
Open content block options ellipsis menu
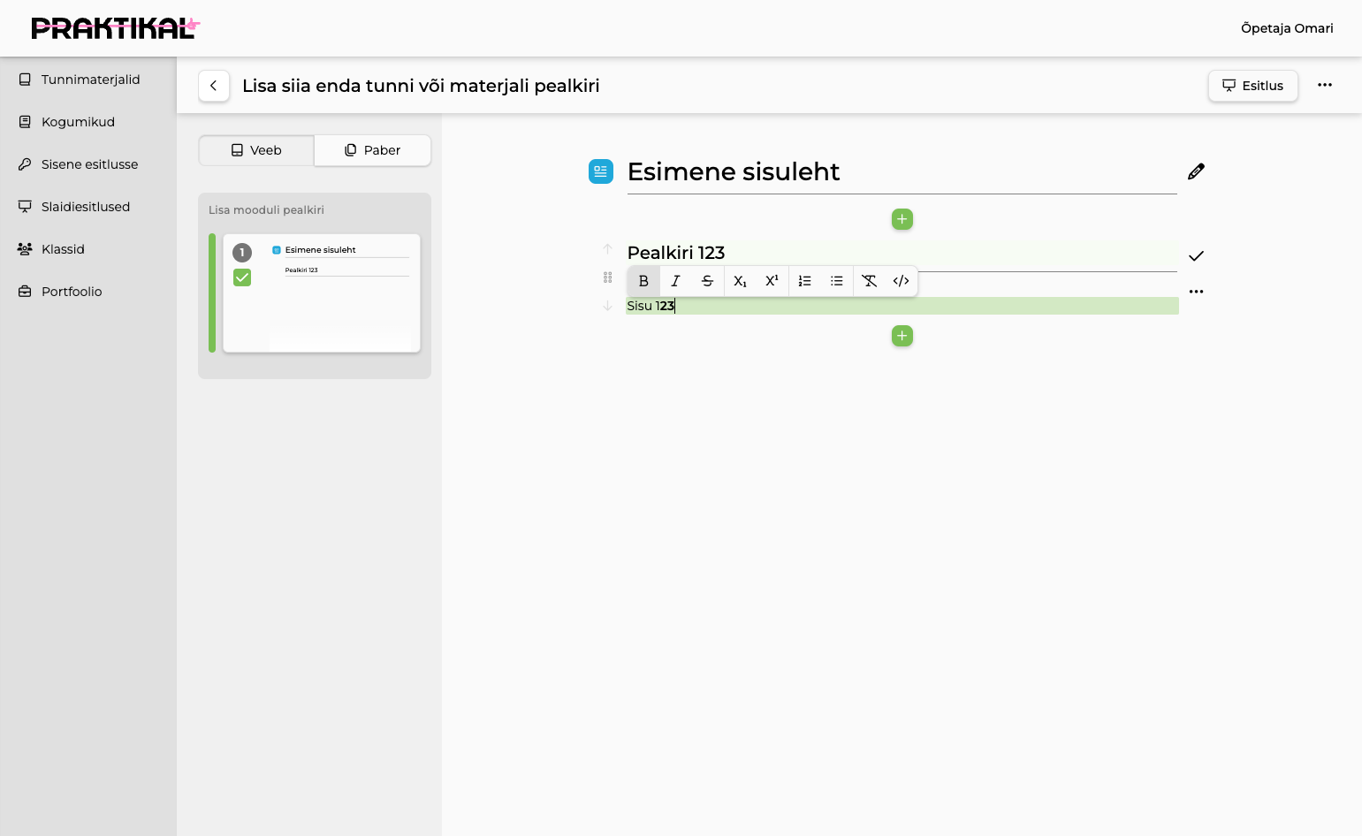(1196, 292)
